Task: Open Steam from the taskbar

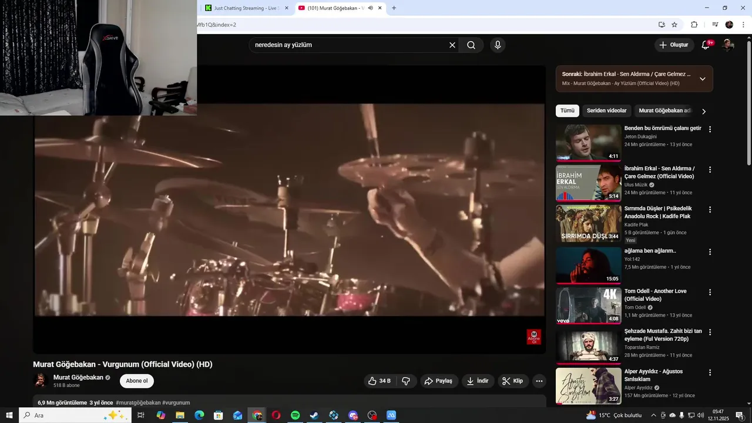Action: [x=314, y=415]
